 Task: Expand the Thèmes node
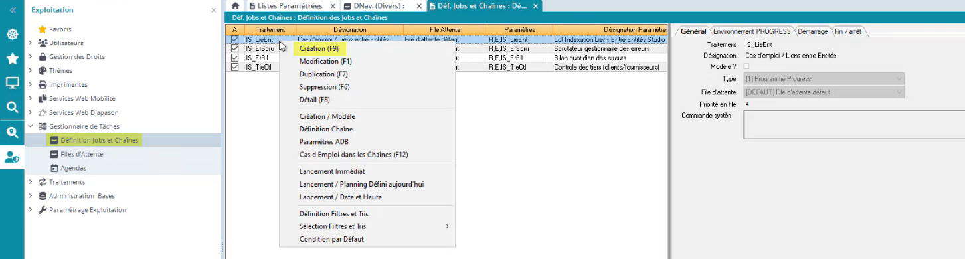(31, 71)
